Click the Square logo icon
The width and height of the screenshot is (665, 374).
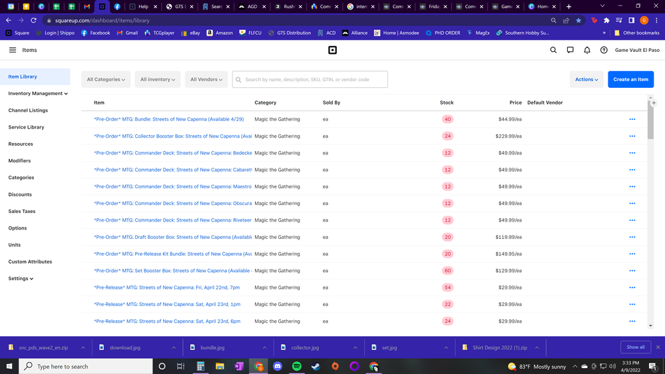click(x=332, y=50)
